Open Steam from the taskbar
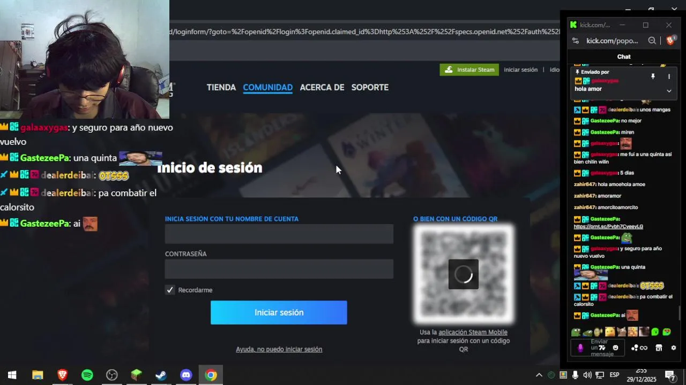686x385 pixels. pyautogui.click(x=161, y=375)
